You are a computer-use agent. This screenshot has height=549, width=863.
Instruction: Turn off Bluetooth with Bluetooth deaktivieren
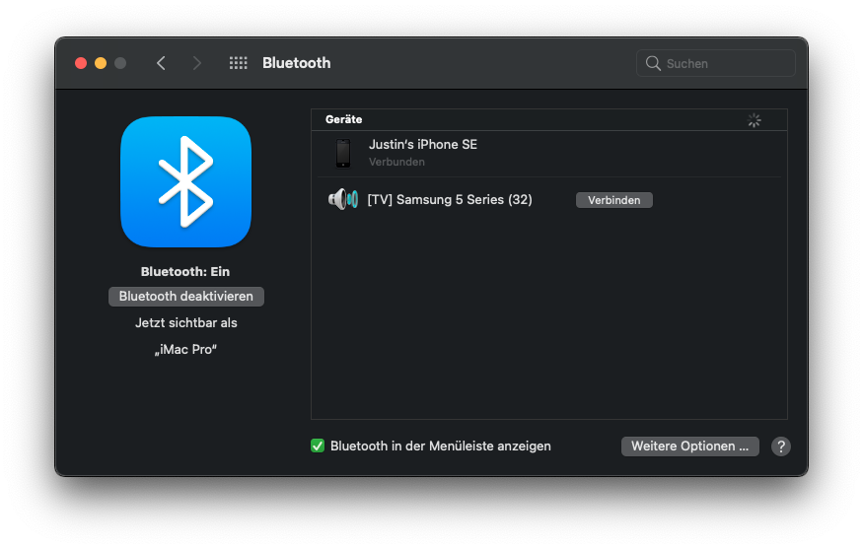pyautogui.click(x=186, y=296)
